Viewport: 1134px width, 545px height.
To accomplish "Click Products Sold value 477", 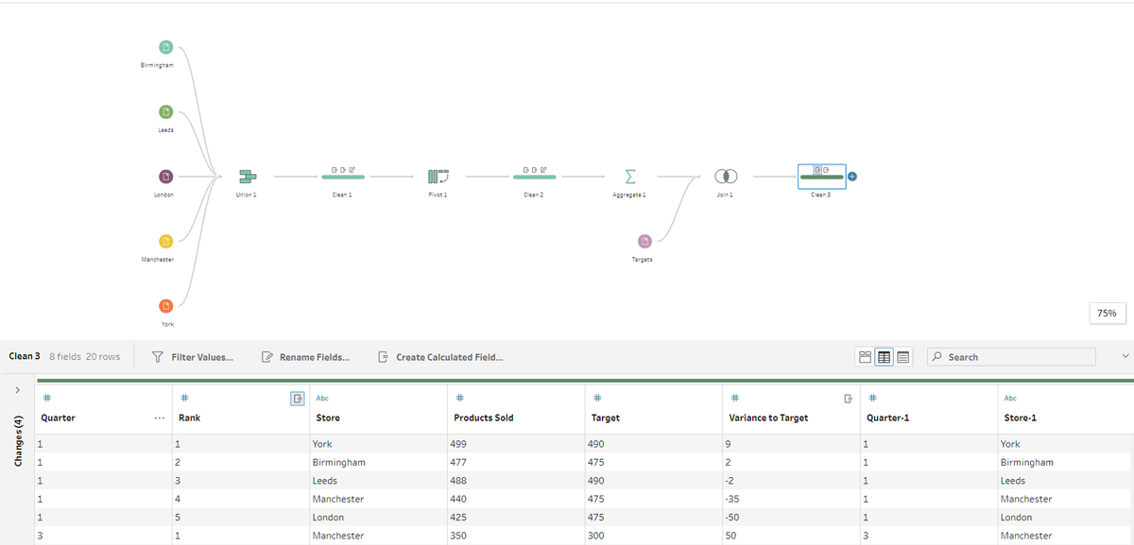I will 515,463.
